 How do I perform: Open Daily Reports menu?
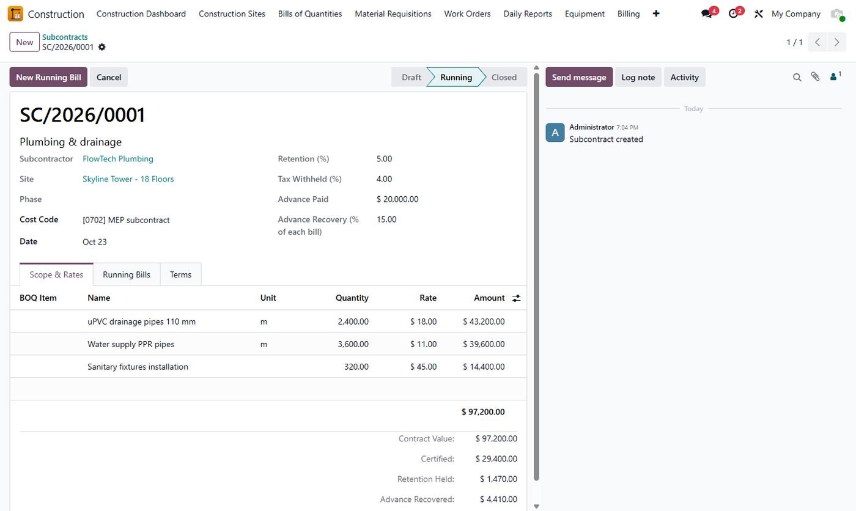(528, 13)
